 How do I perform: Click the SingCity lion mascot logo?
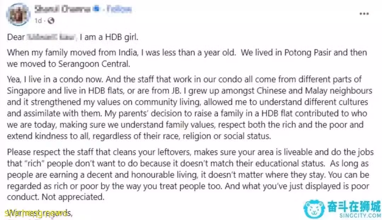click(x=314, y=209)
